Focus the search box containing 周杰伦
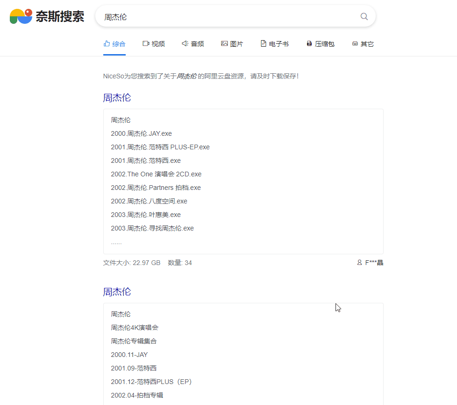 point(235,16)
